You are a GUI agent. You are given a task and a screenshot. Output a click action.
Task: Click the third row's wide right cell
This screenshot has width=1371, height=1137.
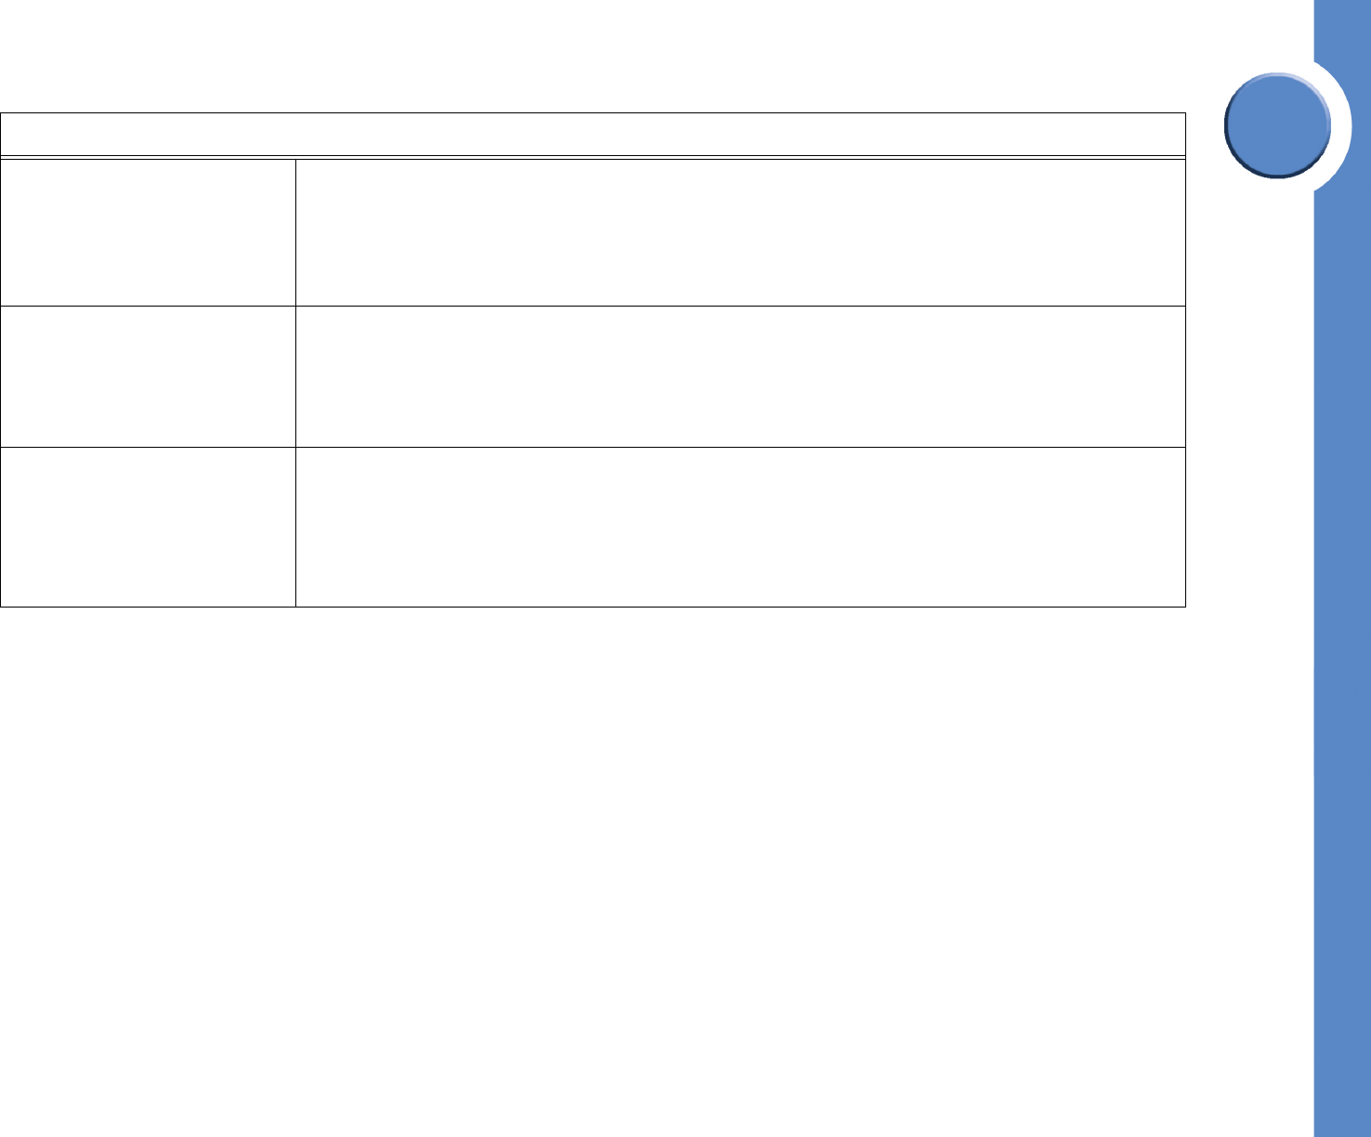point(740,528)
